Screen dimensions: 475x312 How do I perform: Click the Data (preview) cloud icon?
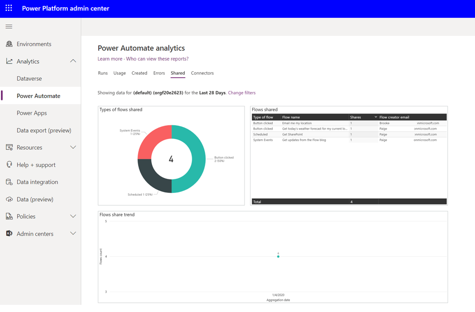(x=9, y=199)
